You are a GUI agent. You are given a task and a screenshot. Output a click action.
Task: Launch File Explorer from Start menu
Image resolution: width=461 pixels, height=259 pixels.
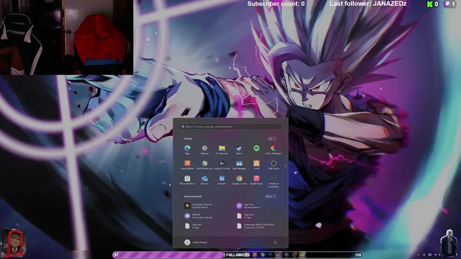tap(222, 150)
